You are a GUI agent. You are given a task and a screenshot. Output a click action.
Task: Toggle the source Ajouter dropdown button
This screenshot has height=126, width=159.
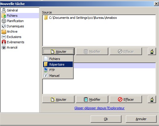pos(58,52)
